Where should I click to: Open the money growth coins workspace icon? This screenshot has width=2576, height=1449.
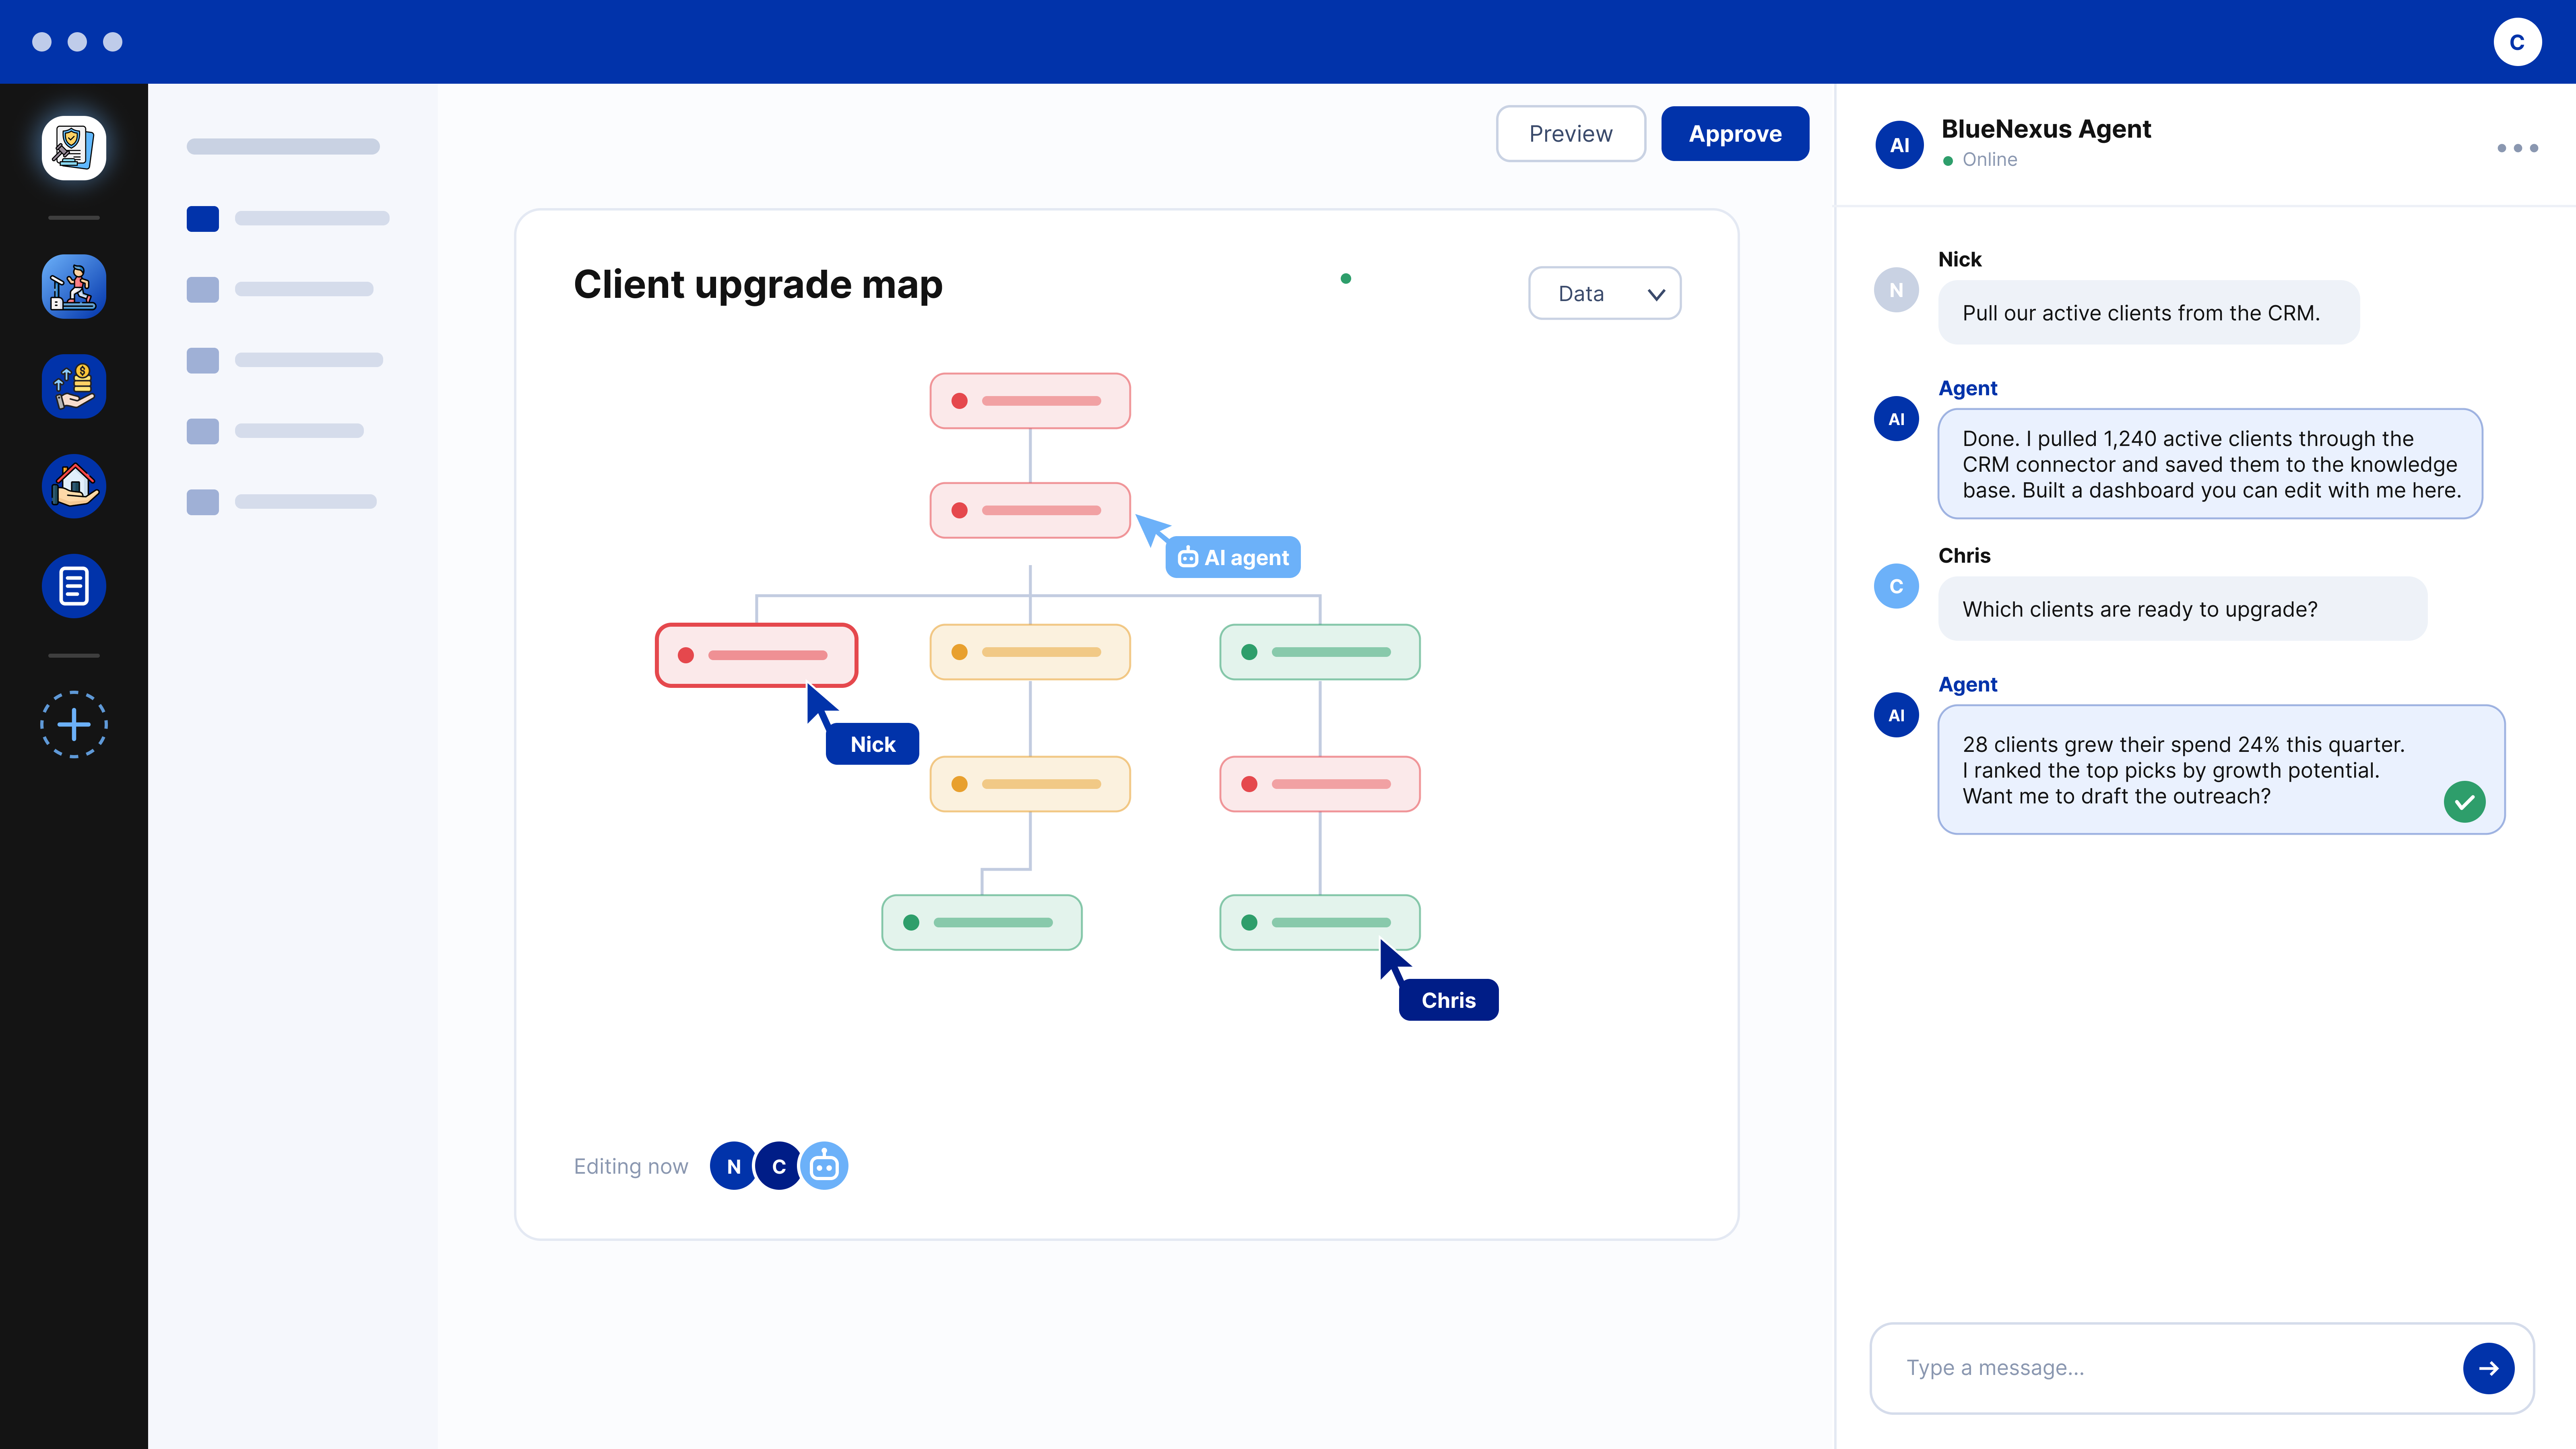pyautogui.click(x=74, y=387)
